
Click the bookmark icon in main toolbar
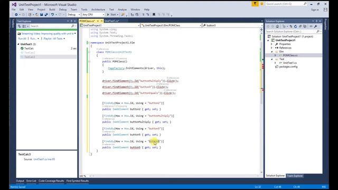(154, 15)
